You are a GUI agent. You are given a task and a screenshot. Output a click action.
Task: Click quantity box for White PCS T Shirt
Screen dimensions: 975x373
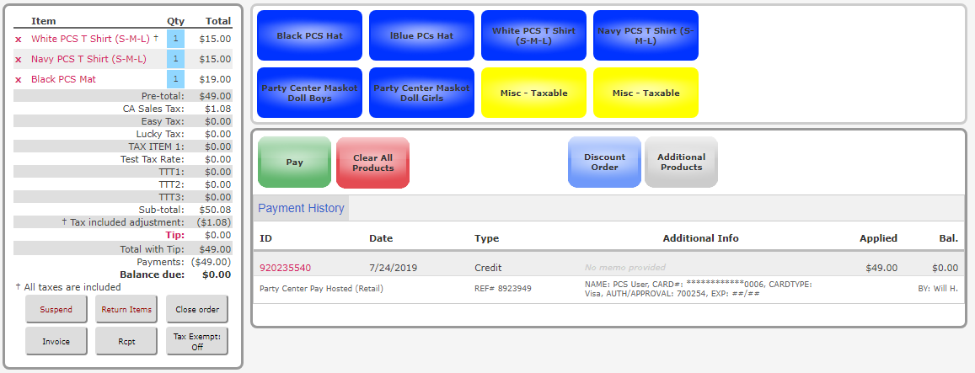coord(175,39)
